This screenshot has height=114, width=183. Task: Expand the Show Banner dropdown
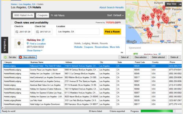point(34,50)
